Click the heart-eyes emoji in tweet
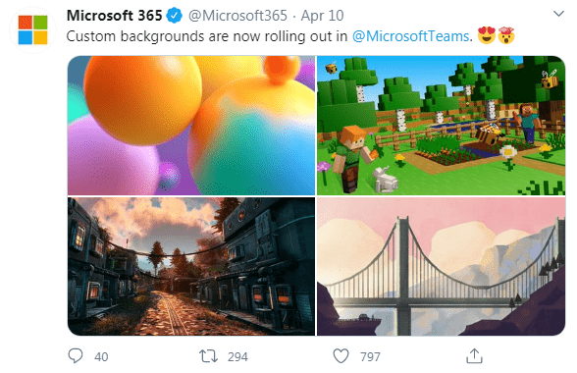The width and height of the screenshot is (577, 373). tap(487, 35)
